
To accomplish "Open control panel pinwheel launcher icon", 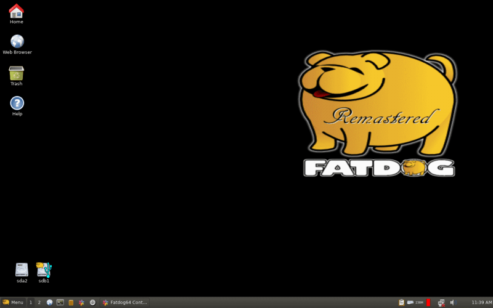I will coord(81,302).
